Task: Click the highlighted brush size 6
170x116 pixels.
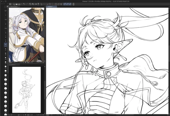Action: (5, 45)
